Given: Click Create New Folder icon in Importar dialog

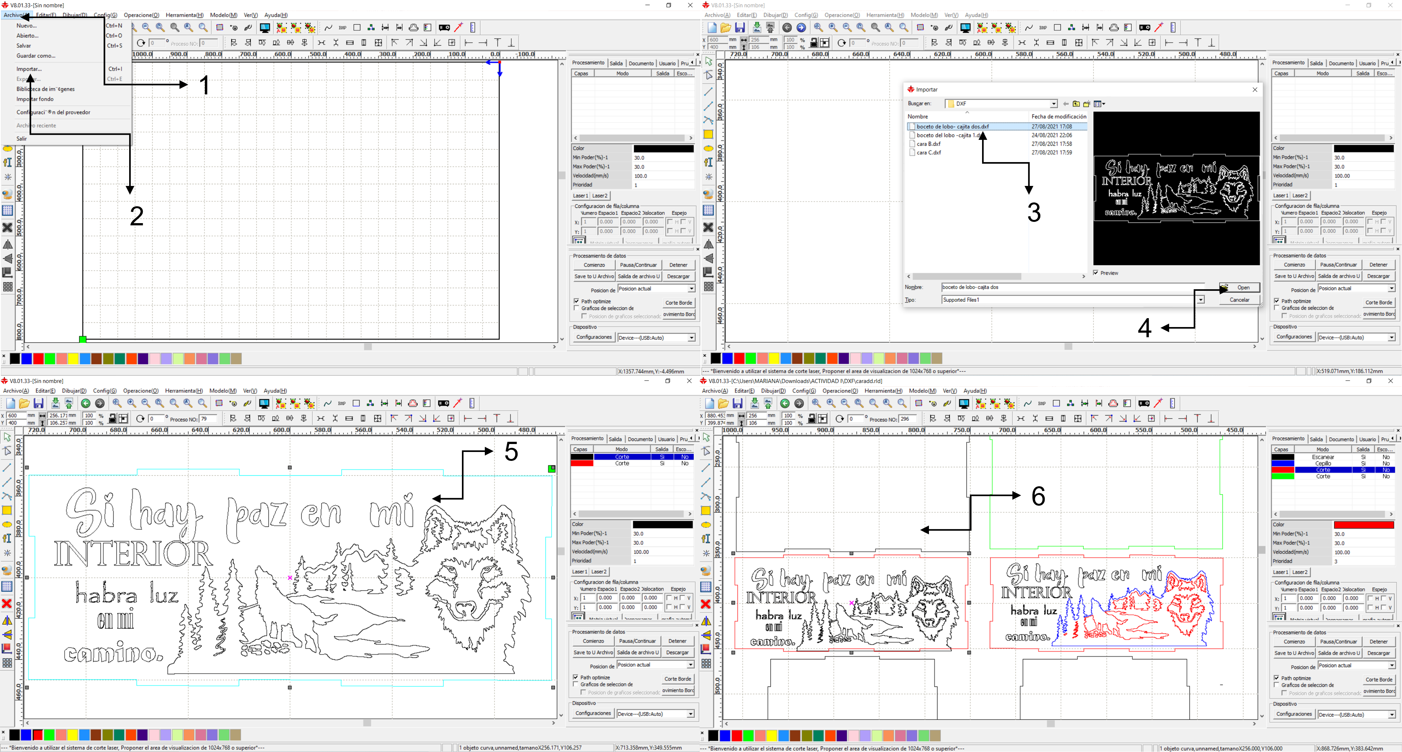Looking at the screenshot, I should pos(1087,104).
